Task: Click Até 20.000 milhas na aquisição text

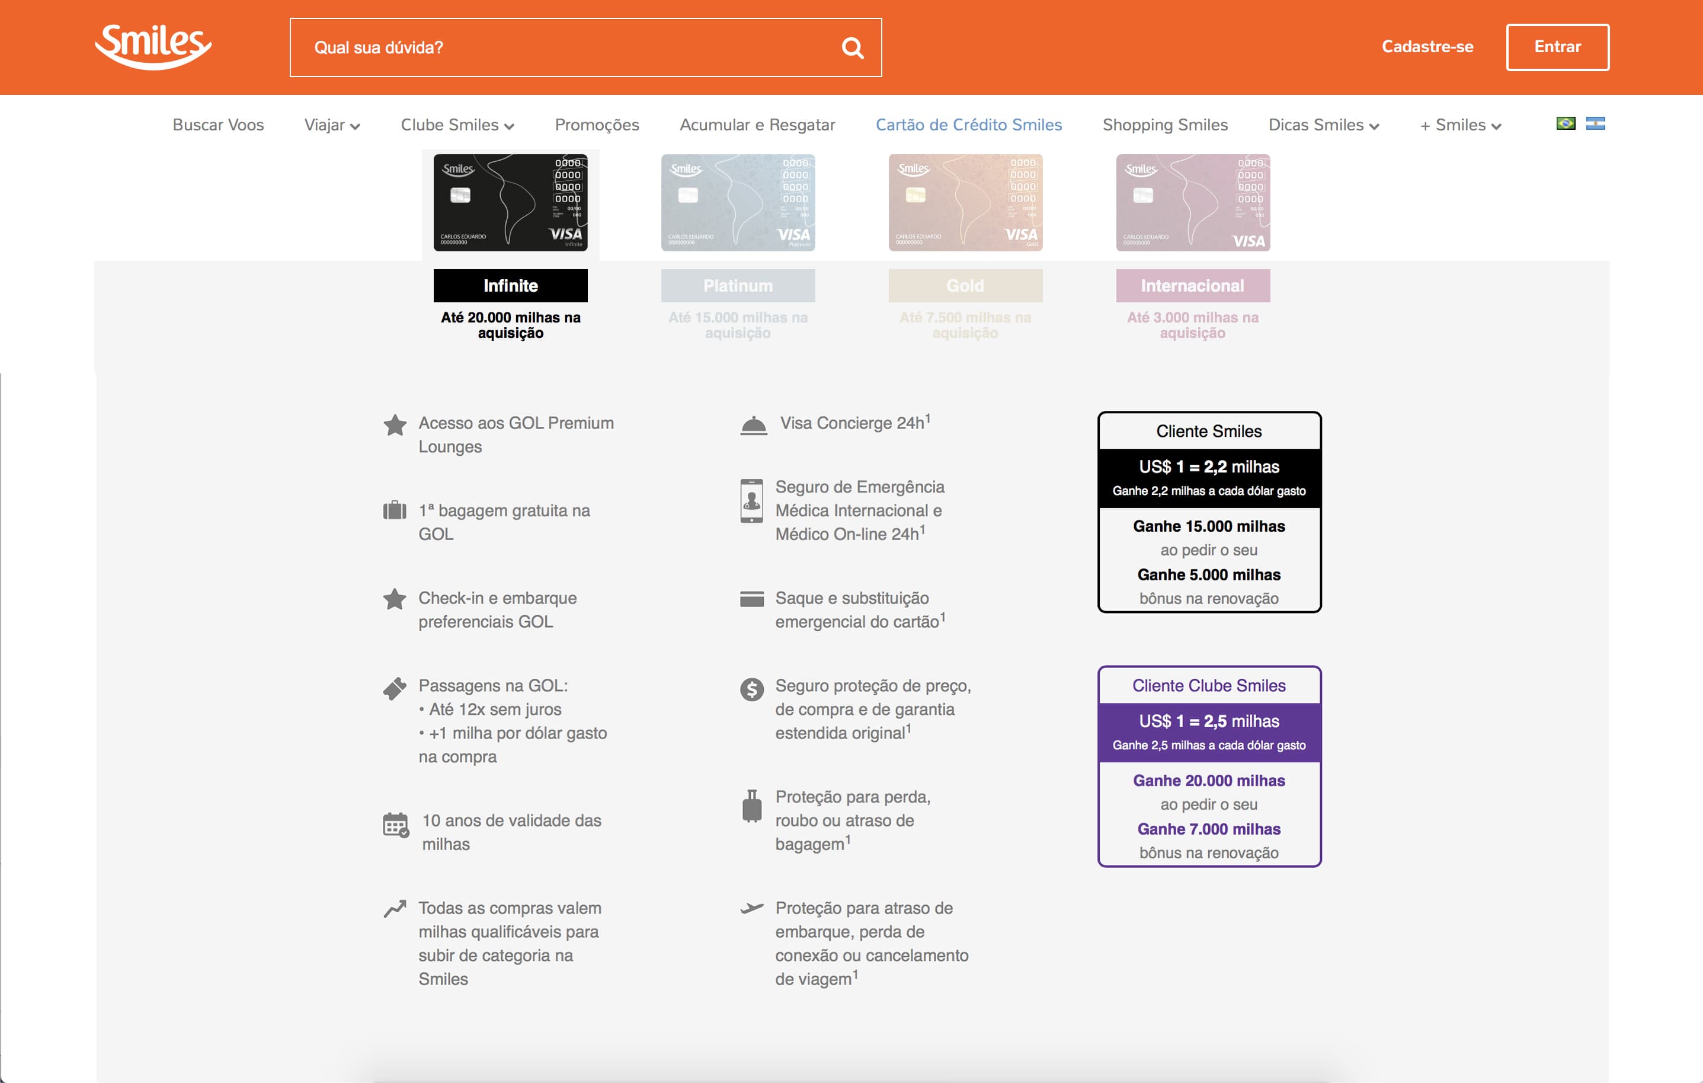Action: pyautogui.click(x=511, y=325)
